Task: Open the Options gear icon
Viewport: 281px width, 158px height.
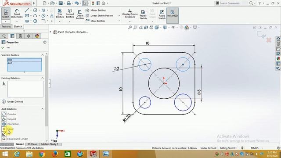Action: (104, 3)
